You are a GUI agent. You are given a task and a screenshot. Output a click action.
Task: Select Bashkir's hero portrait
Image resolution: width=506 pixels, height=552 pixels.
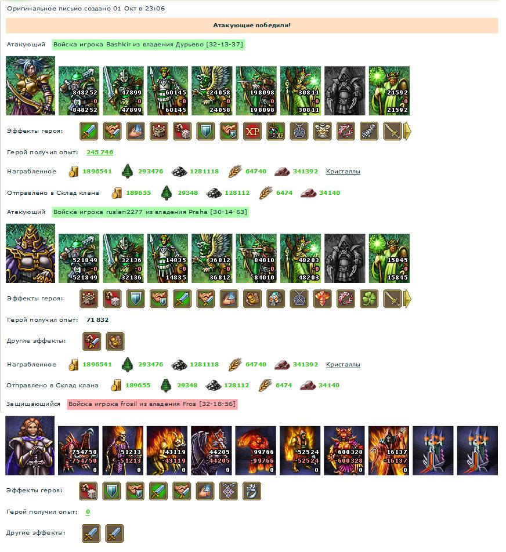(30, 86)
